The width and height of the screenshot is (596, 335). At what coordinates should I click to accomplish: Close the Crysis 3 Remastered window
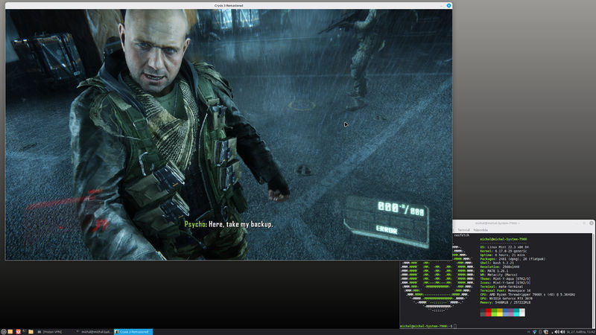tap(448, 5)
